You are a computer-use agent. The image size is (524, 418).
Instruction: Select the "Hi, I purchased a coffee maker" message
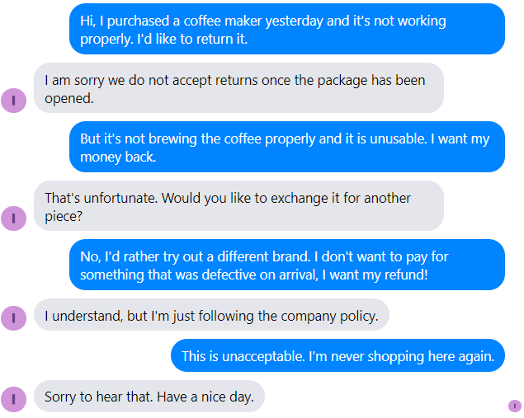(x=286, y=29)
